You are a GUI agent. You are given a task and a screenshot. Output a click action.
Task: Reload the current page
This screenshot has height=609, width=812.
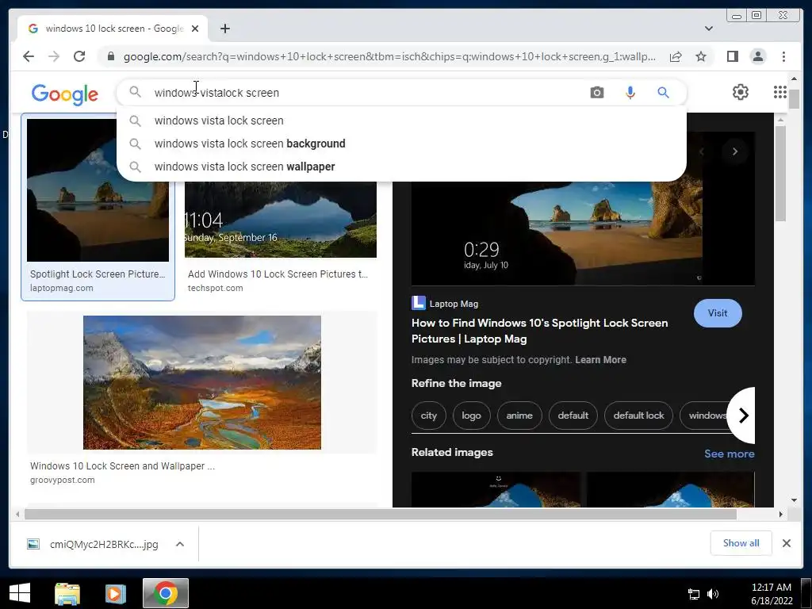pyautogui.click(x=79, y=56)
